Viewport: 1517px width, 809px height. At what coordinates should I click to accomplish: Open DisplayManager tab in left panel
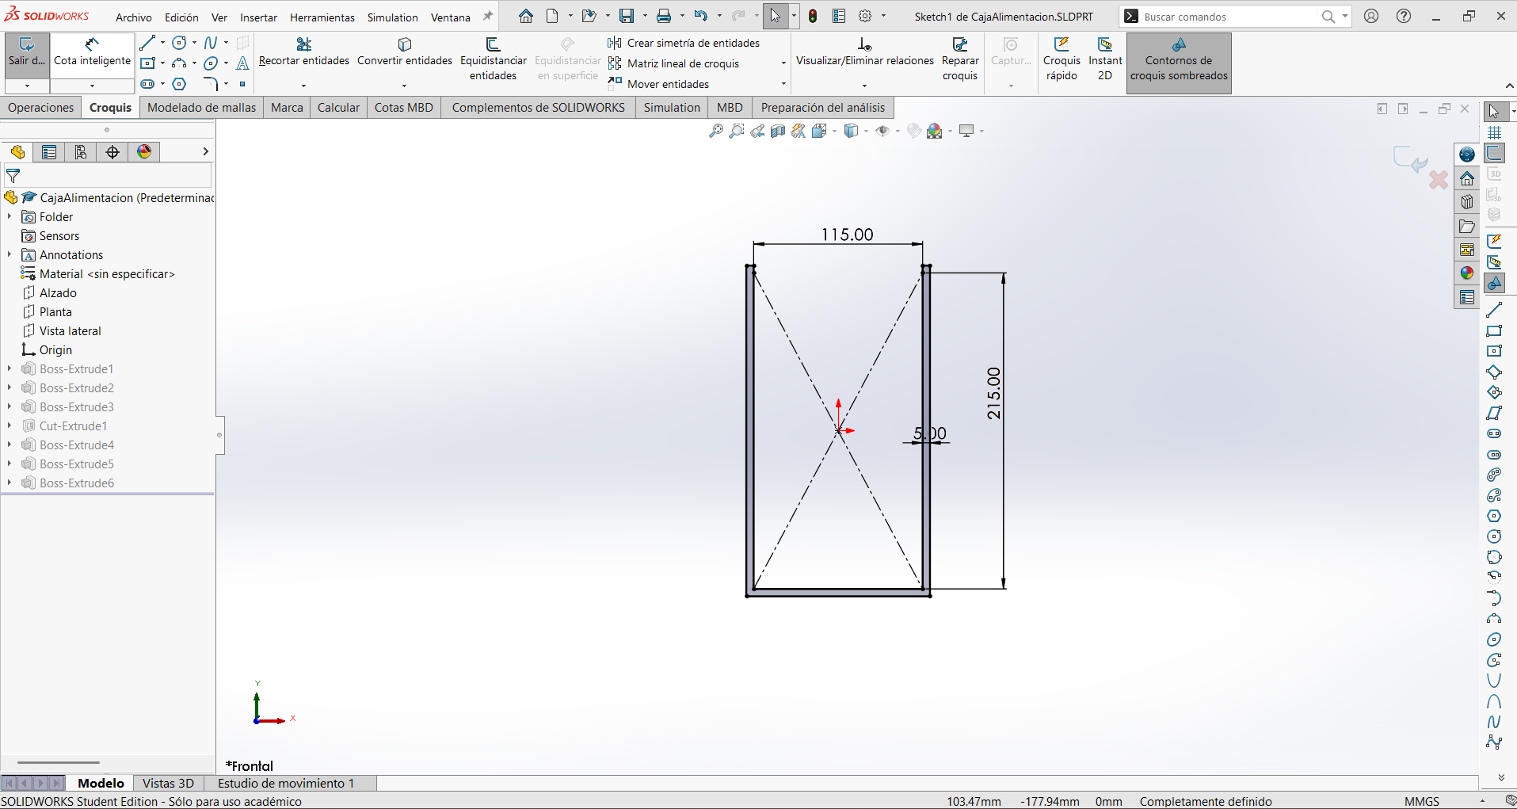(x=144, y=152)
